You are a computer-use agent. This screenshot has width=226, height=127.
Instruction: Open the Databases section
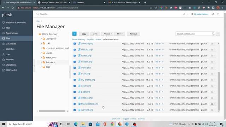pyautogui.click(x=11, y=44)
